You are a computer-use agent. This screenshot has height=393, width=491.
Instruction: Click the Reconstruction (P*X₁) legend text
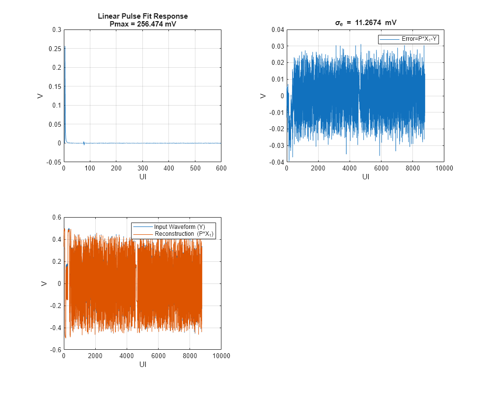click(185, 234)
